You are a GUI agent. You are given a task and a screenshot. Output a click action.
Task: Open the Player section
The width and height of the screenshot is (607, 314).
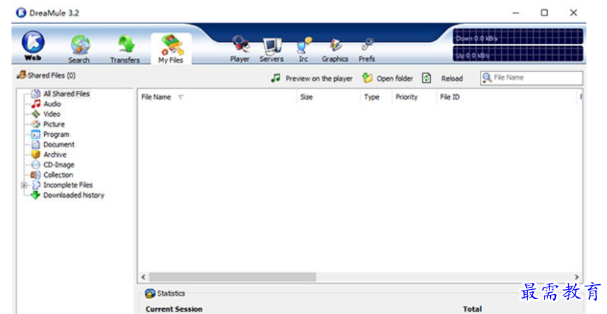click(x=240, y=49)
